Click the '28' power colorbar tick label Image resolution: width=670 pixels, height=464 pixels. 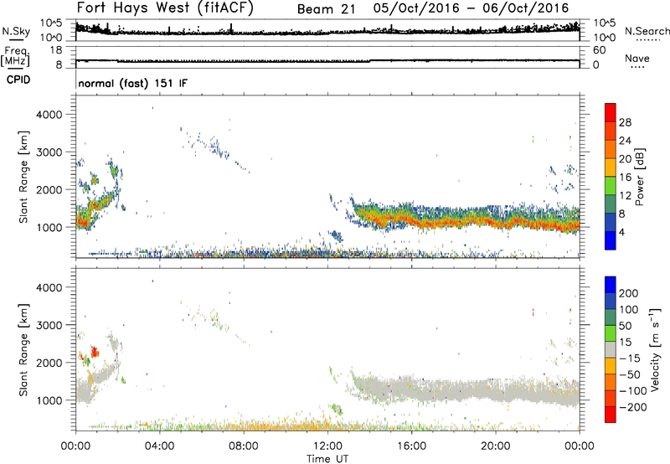click(625, 122)
